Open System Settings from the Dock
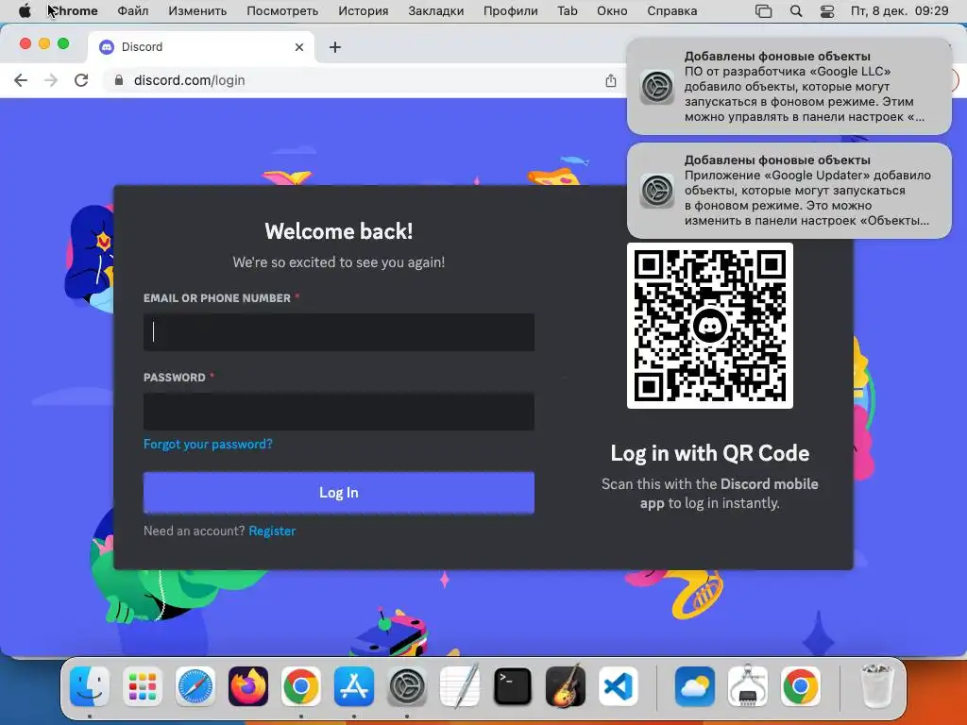This screenshot has width=967, height=725. pos(407,686)
